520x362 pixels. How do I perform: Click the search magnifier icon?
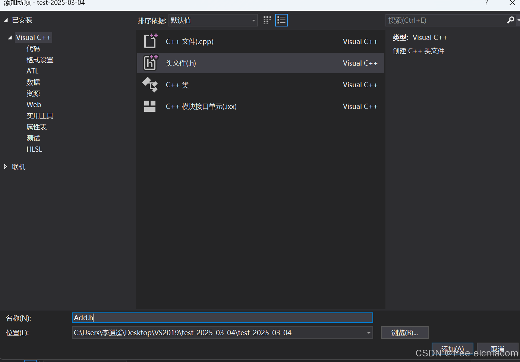pos(511,20)
